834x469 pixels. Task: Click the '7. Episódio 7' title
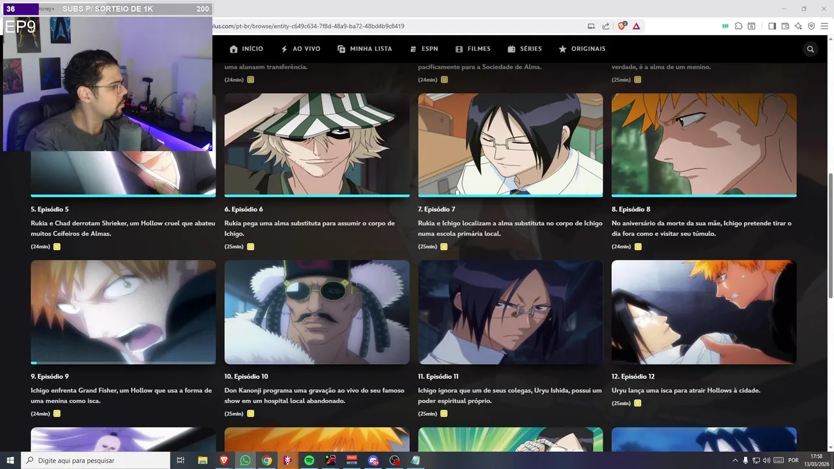[x=437, y=209]
